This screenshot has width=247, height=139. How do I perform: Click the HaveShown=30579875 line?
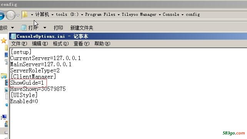tap(38, 89)
